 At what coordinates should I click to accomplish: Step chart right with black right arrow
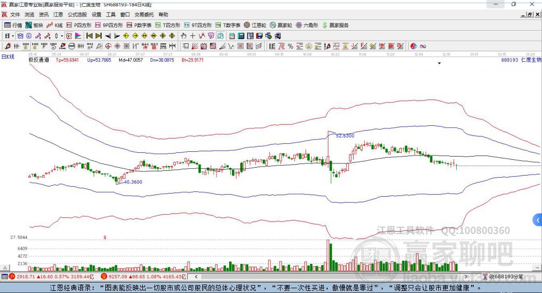click(117, 36)
